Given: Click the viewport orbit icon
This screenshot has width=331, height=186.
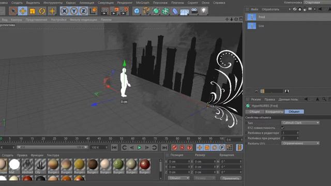Looking at the screenshot, I should click(x=236, y=19).
